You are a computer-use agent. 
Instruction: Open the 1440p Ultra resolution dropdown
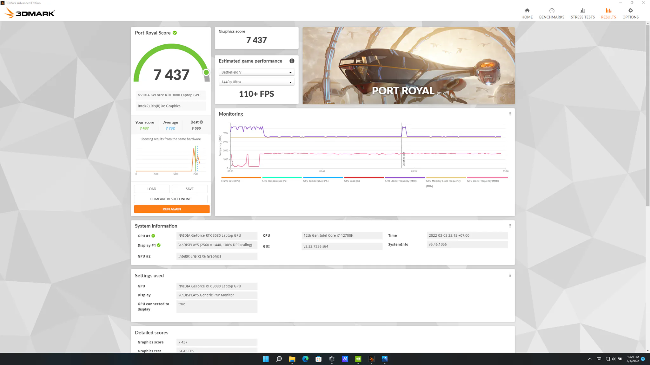tap(256, 82)
